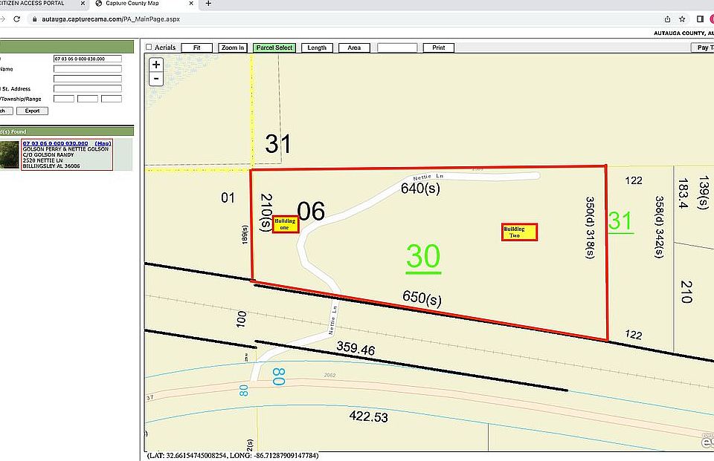The image size is (714, 461).
Task: Bookmark this page with the star icon
Action: pos(682,19)
